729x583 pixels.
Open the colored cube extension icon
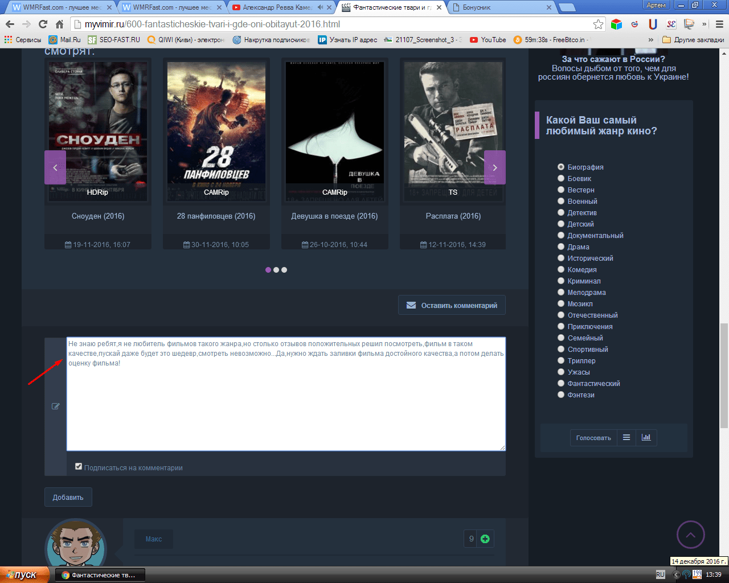(x=616, y=24)
